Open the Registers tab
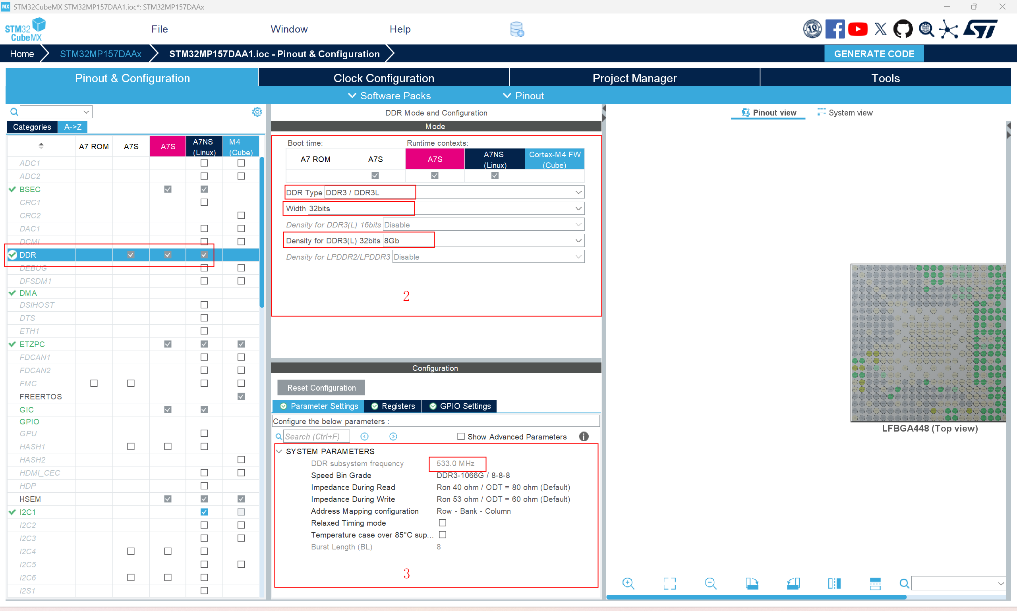 [393, 406]
